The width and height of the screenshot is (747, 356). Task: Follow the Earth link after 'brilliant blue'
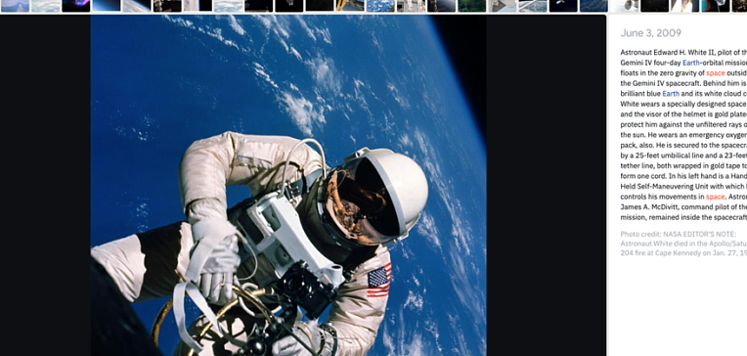[x=671, y=94]
